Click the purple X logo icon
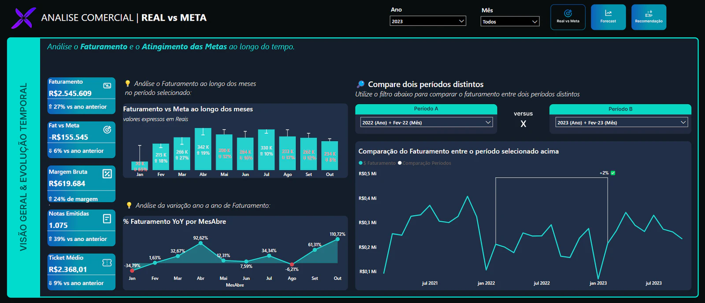Screen dimensions: 705x303 (x=23, y=18)
